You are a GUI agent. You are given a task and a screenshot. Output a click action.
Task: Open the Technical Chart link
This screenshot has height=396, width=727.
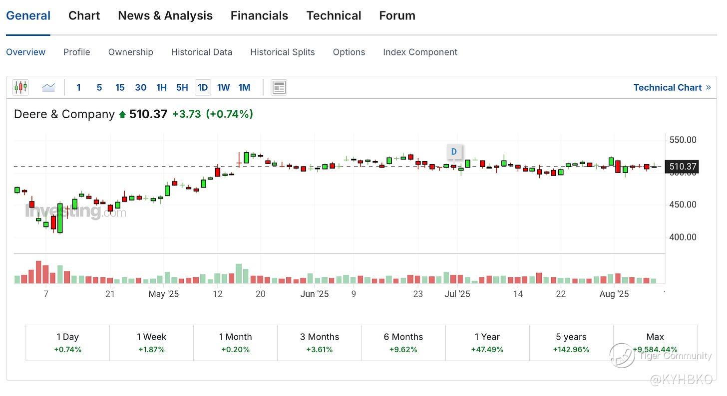[x=672, y=87]
